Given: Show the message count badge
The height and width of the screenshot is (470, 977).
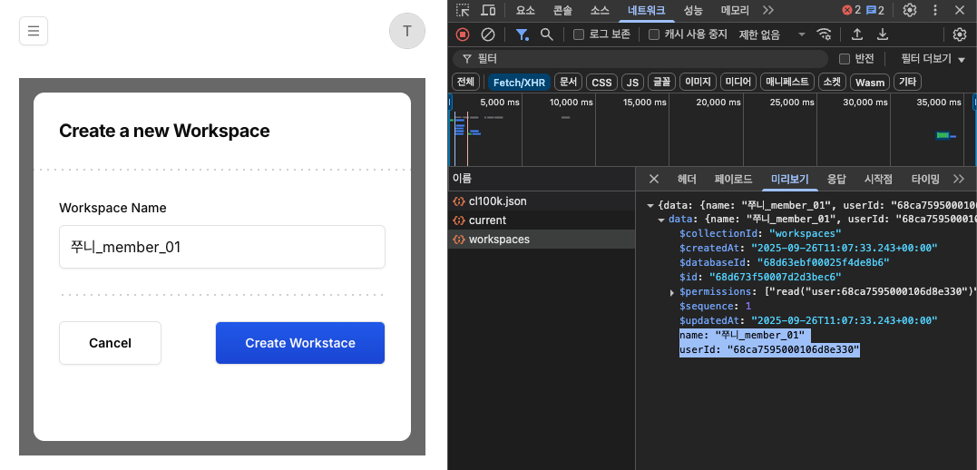Looking at the screenshot, I should [x=874, y=10].
